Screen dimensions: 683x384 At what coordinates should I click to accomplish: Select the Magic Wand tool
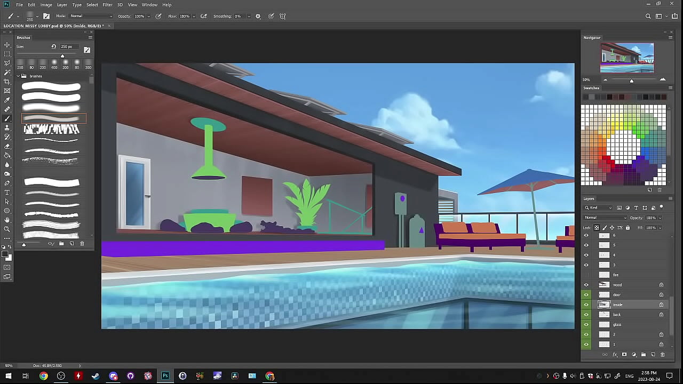pos(7,72)
